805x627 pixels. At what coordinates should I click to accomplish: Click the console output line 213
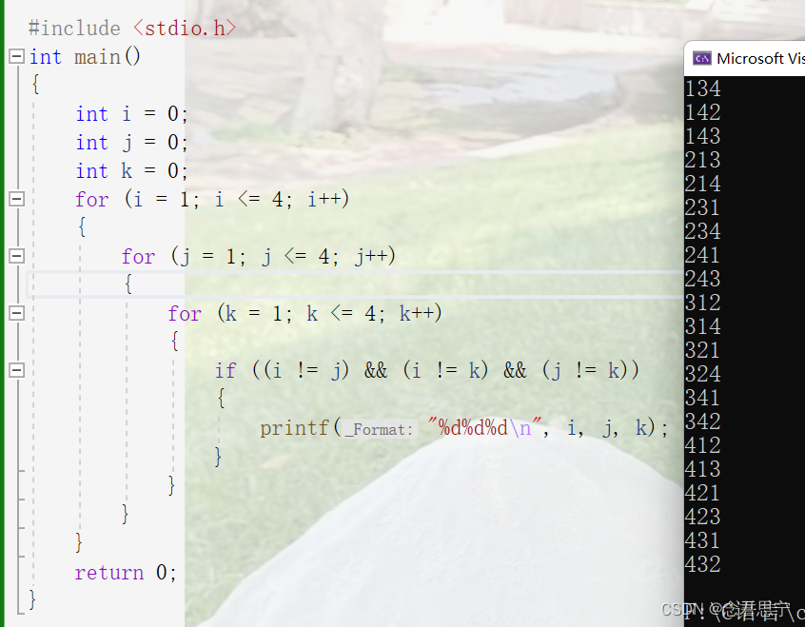pyautogui.click(x=703, y=160)
